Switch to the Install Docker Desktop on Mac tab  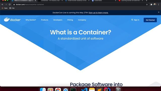coord(77,1)
